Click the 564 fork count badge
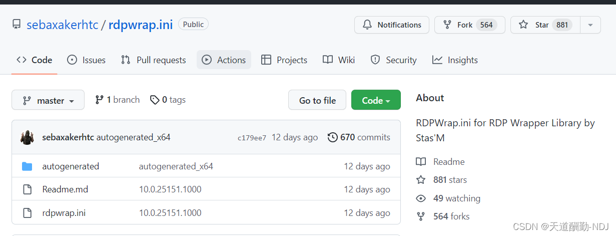Image resolution: width=616 pixels, height=236 pixels. coord(486,25)
